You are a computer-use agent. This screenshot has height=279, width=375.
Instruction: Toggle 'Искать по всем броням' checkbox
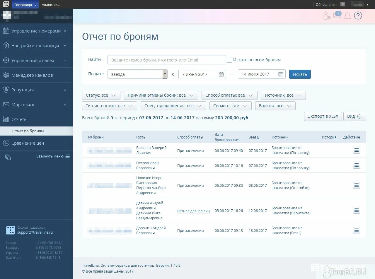click(230, 60)
